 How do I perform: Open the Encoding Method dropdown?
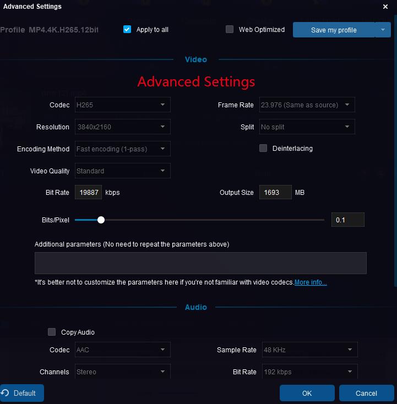click(x=122, y=149)
